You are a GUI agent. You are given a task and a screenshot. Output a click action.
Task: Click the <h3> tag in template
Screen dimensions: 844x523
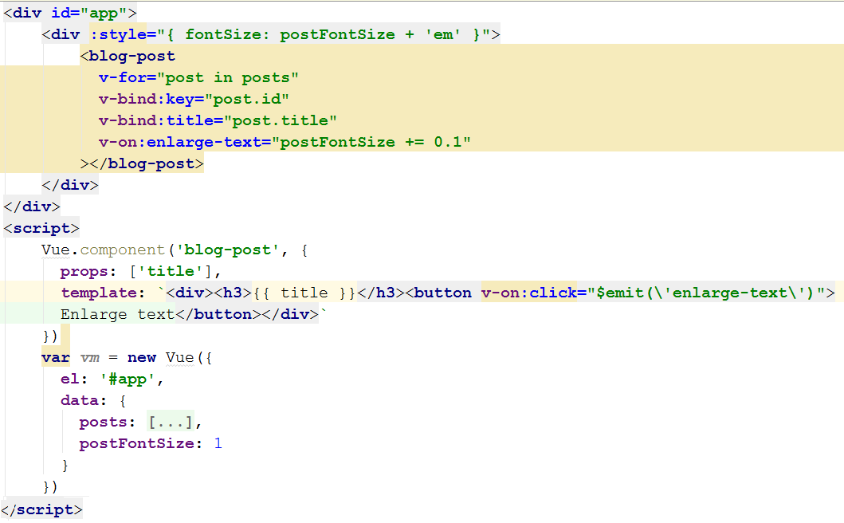233,293
